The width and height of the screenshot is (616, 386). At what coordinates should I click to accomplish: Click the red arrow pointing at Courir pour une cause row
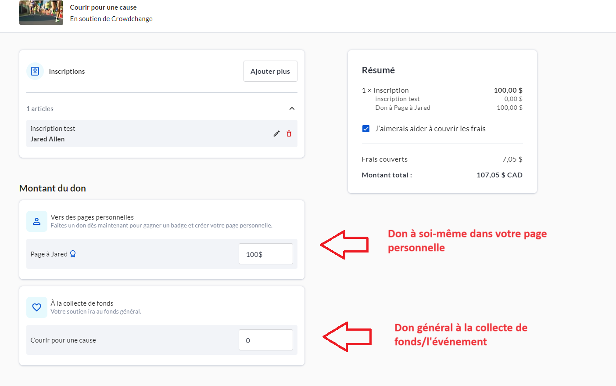pos(347,337)
